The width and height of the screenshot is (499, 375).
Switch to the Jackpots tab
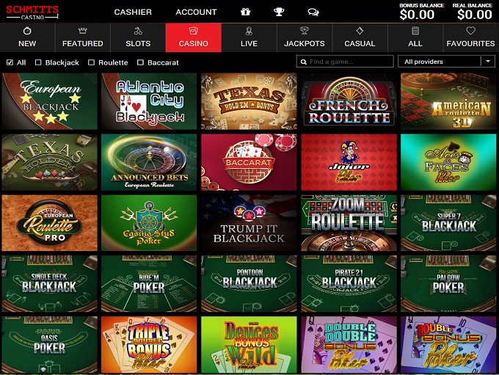point(305,37)
